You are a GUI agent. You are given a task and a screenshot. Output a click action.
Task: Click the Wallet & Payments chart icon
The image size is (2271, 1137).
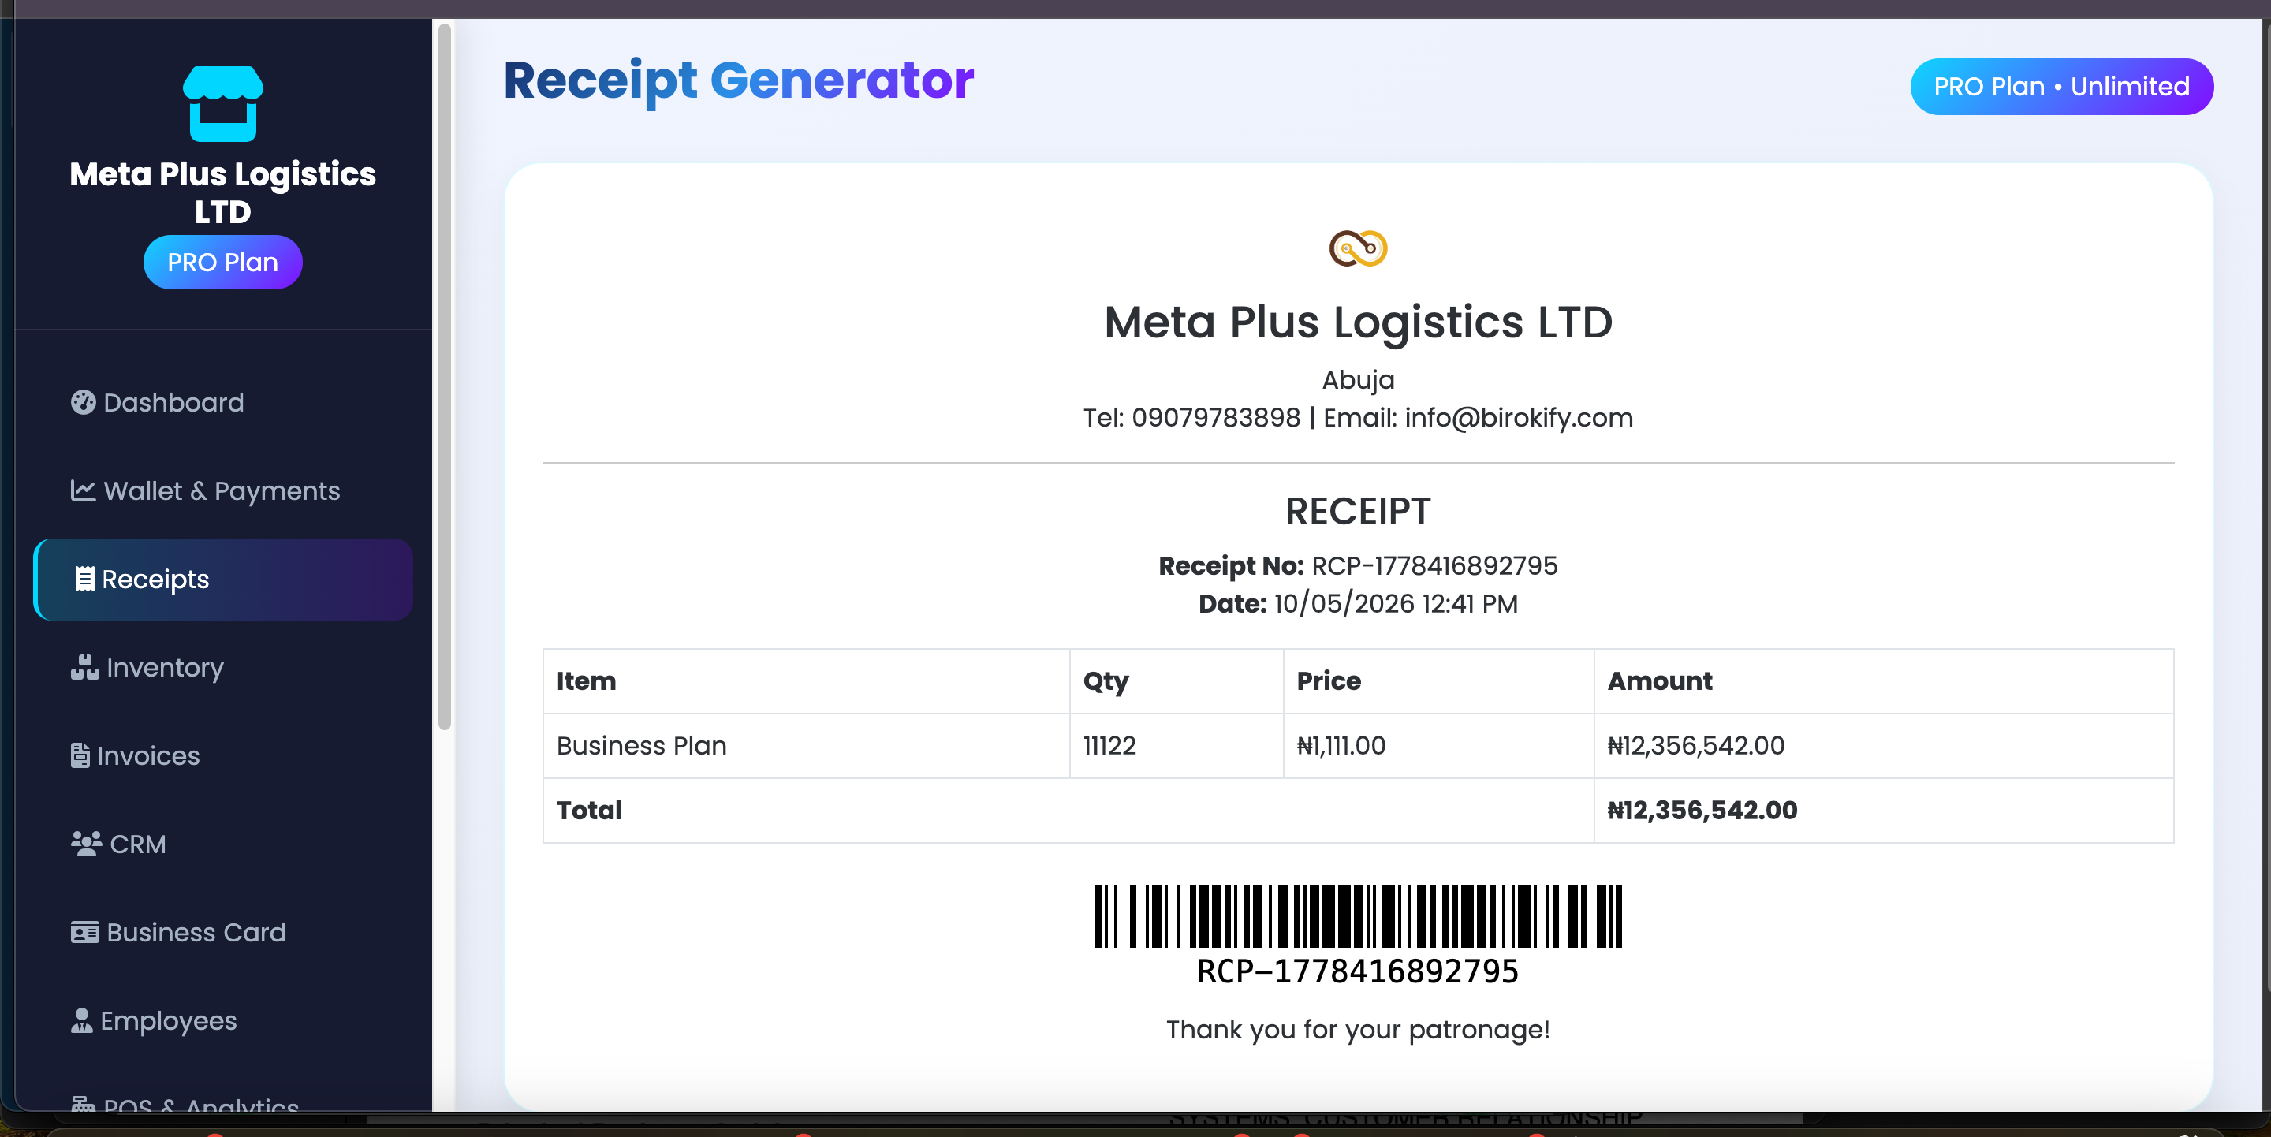(x=83, y=491)
